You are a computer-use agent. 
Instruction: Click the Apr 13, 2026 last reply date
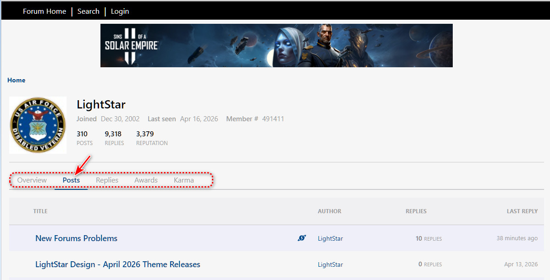tap(521, 264)
